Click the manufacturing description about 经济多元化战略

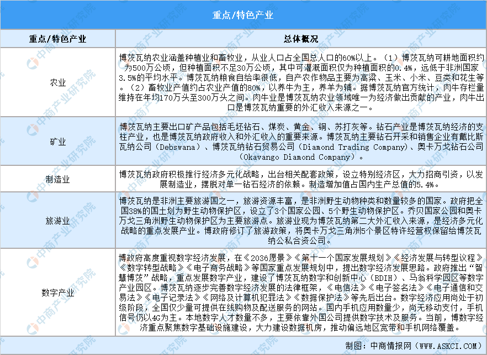(x=301, y=179)
